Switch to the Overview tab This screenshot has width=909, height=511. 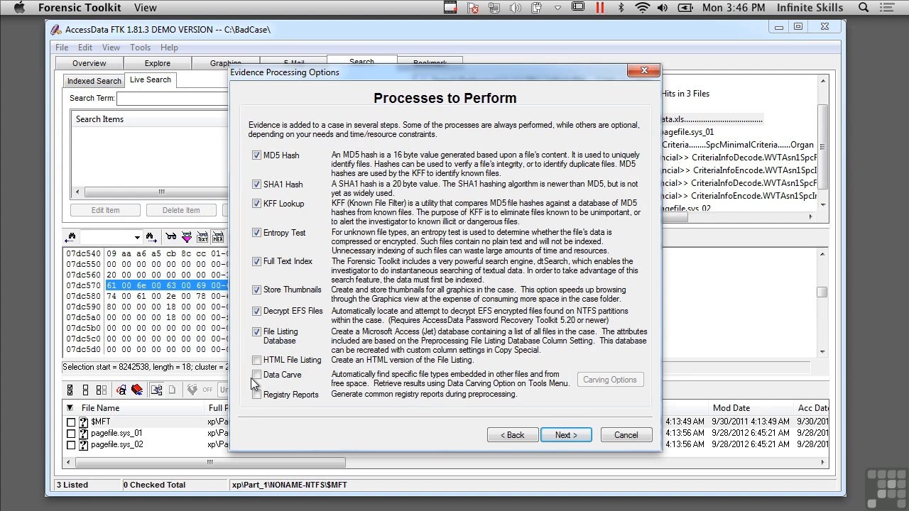point(89,63)
